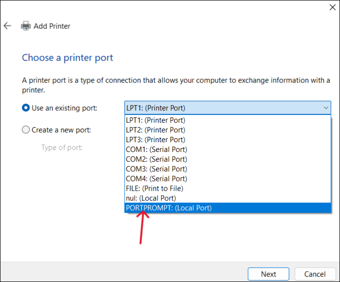Click the printer icon beside Add Printer
340x282 pixels.
coord(25,26)
